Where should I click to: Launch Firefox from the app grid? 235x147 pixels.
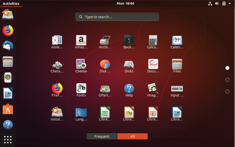(57, 88)
